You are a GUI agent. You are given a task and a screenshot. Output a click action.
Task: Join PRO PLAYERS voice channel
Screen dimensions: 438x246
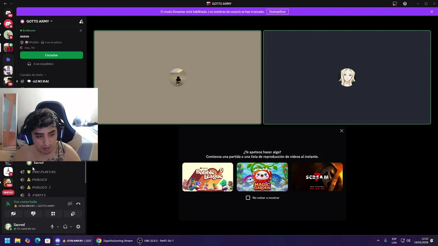pyautogui.click(x=44, y=172)
